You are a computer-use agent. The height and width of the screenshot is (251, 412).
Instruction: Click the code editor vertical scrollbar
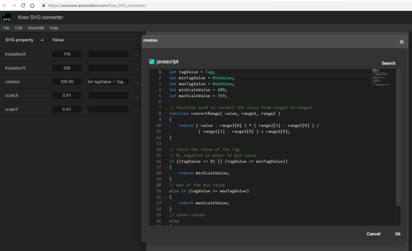(398, 137)
